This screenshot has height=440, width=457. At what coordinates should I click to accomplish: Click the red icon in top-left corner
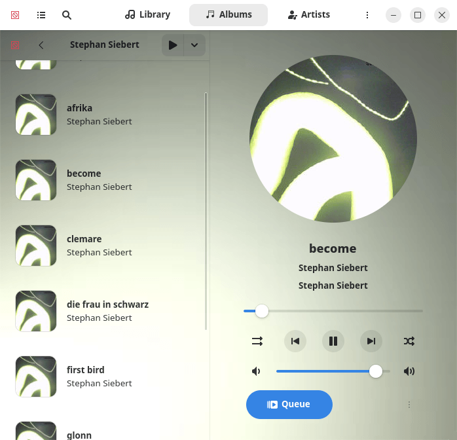(15, 14)
